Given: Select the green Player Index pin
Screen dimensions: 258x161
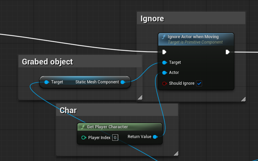Looking at the screenshot, I should tap(84, 138).
